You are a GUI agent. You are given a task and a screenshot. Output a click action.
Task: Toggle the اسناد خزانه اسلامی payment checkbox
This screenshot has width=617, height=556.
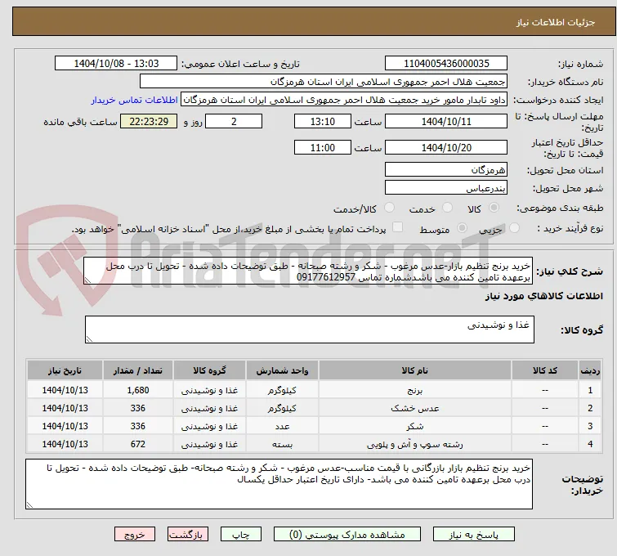[x=398, y=226]
